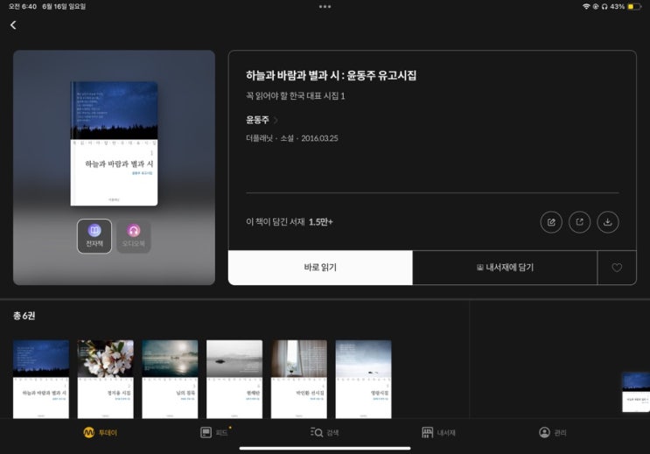Viewport: 650px width, 454px height.
Task: Tap the book title 하늘과 바람과 별과 시
Action: click(332, 75)
